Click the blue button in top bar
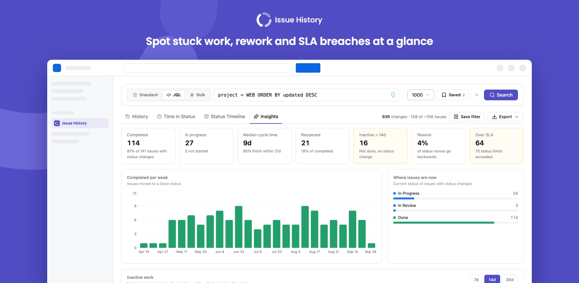 (x=308, y=68)
